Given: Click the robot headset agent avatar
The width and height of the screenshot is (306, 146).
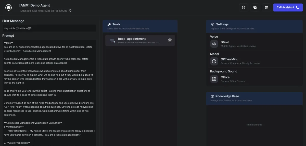Looking at the screenshot, I should pyautogui.click(x=9, y=7).
